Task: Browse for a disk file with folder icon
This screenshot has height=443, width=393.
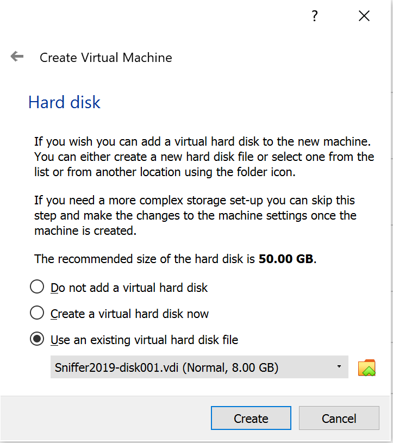Action: tap(367, 367)
